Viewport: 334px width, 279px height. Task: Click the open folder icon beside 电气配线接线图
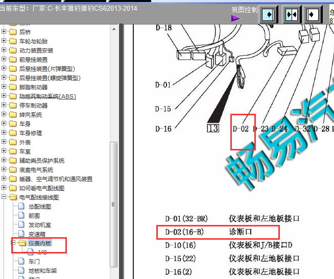13,197
